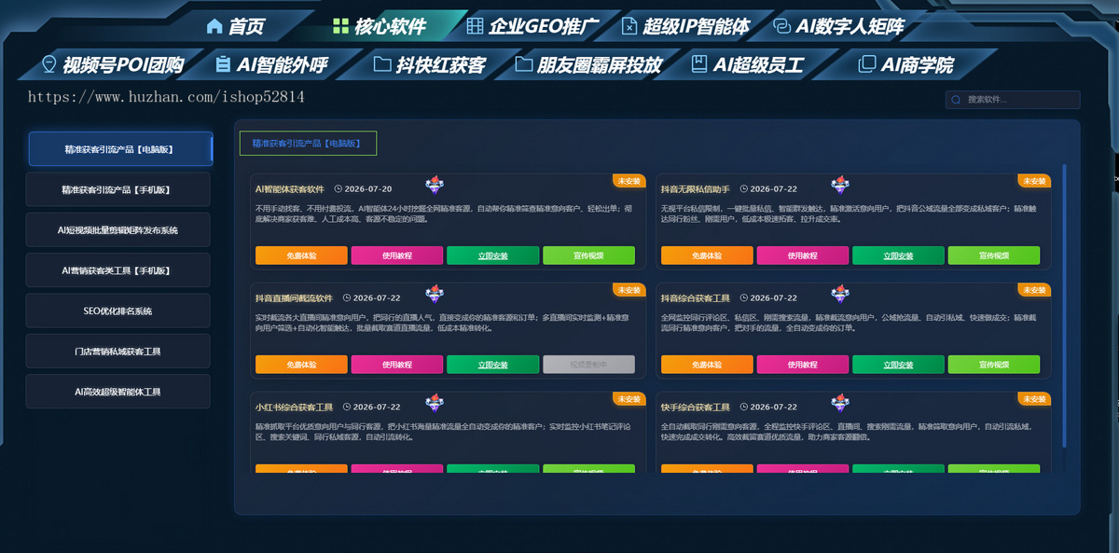1119x553 pixels.
Task: Open 使用教程 for 抖音直播间截流软件
Action: [x=397, y=365]
